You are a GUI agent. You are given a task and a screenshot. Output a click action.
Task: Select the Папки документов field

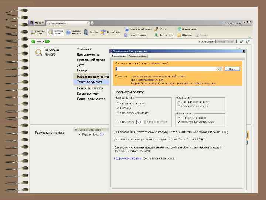[91, 99]
